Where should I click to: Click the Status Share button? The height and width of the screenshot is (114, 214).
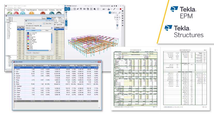point(47,23)
